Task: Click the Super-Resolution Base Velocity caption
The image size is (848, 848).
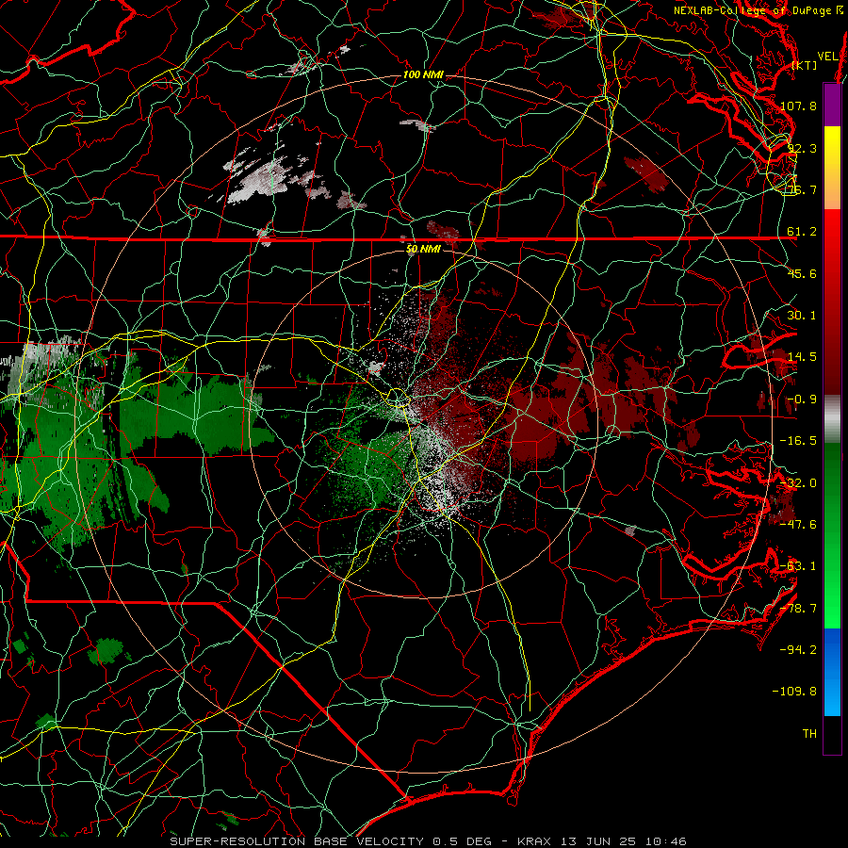Action: [428, 841]
